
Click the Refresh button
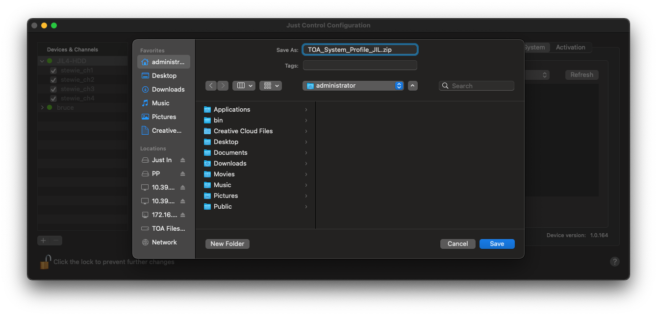coord(582,75)
